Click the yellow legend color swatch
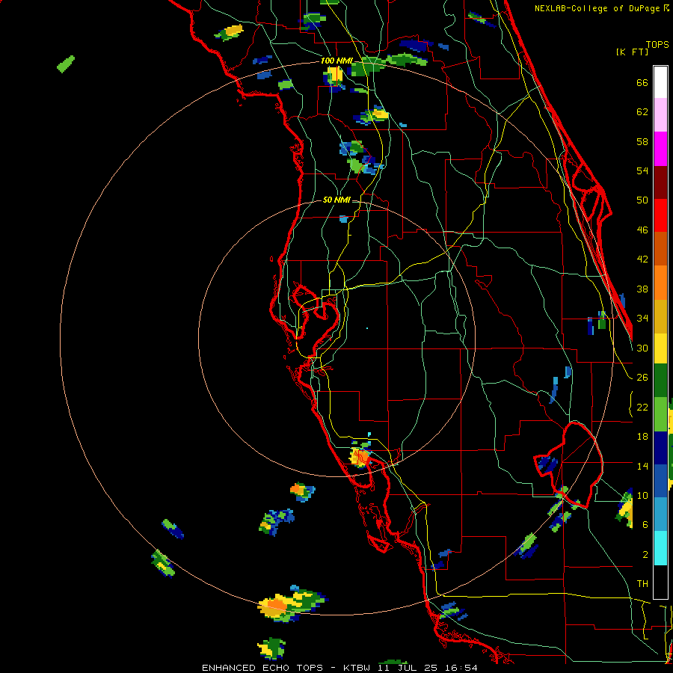 (x=660, y=348)
